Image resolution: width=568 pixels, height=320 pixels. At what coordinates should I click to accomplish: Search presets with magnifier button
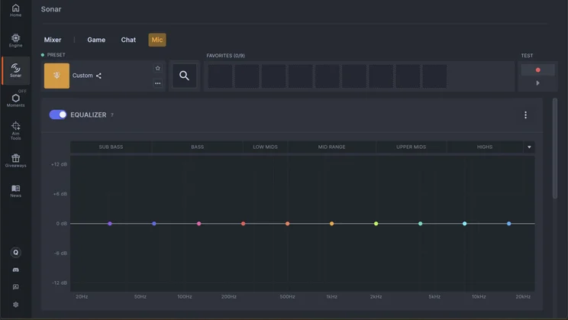pyautogui.click(x=185, y=76)
